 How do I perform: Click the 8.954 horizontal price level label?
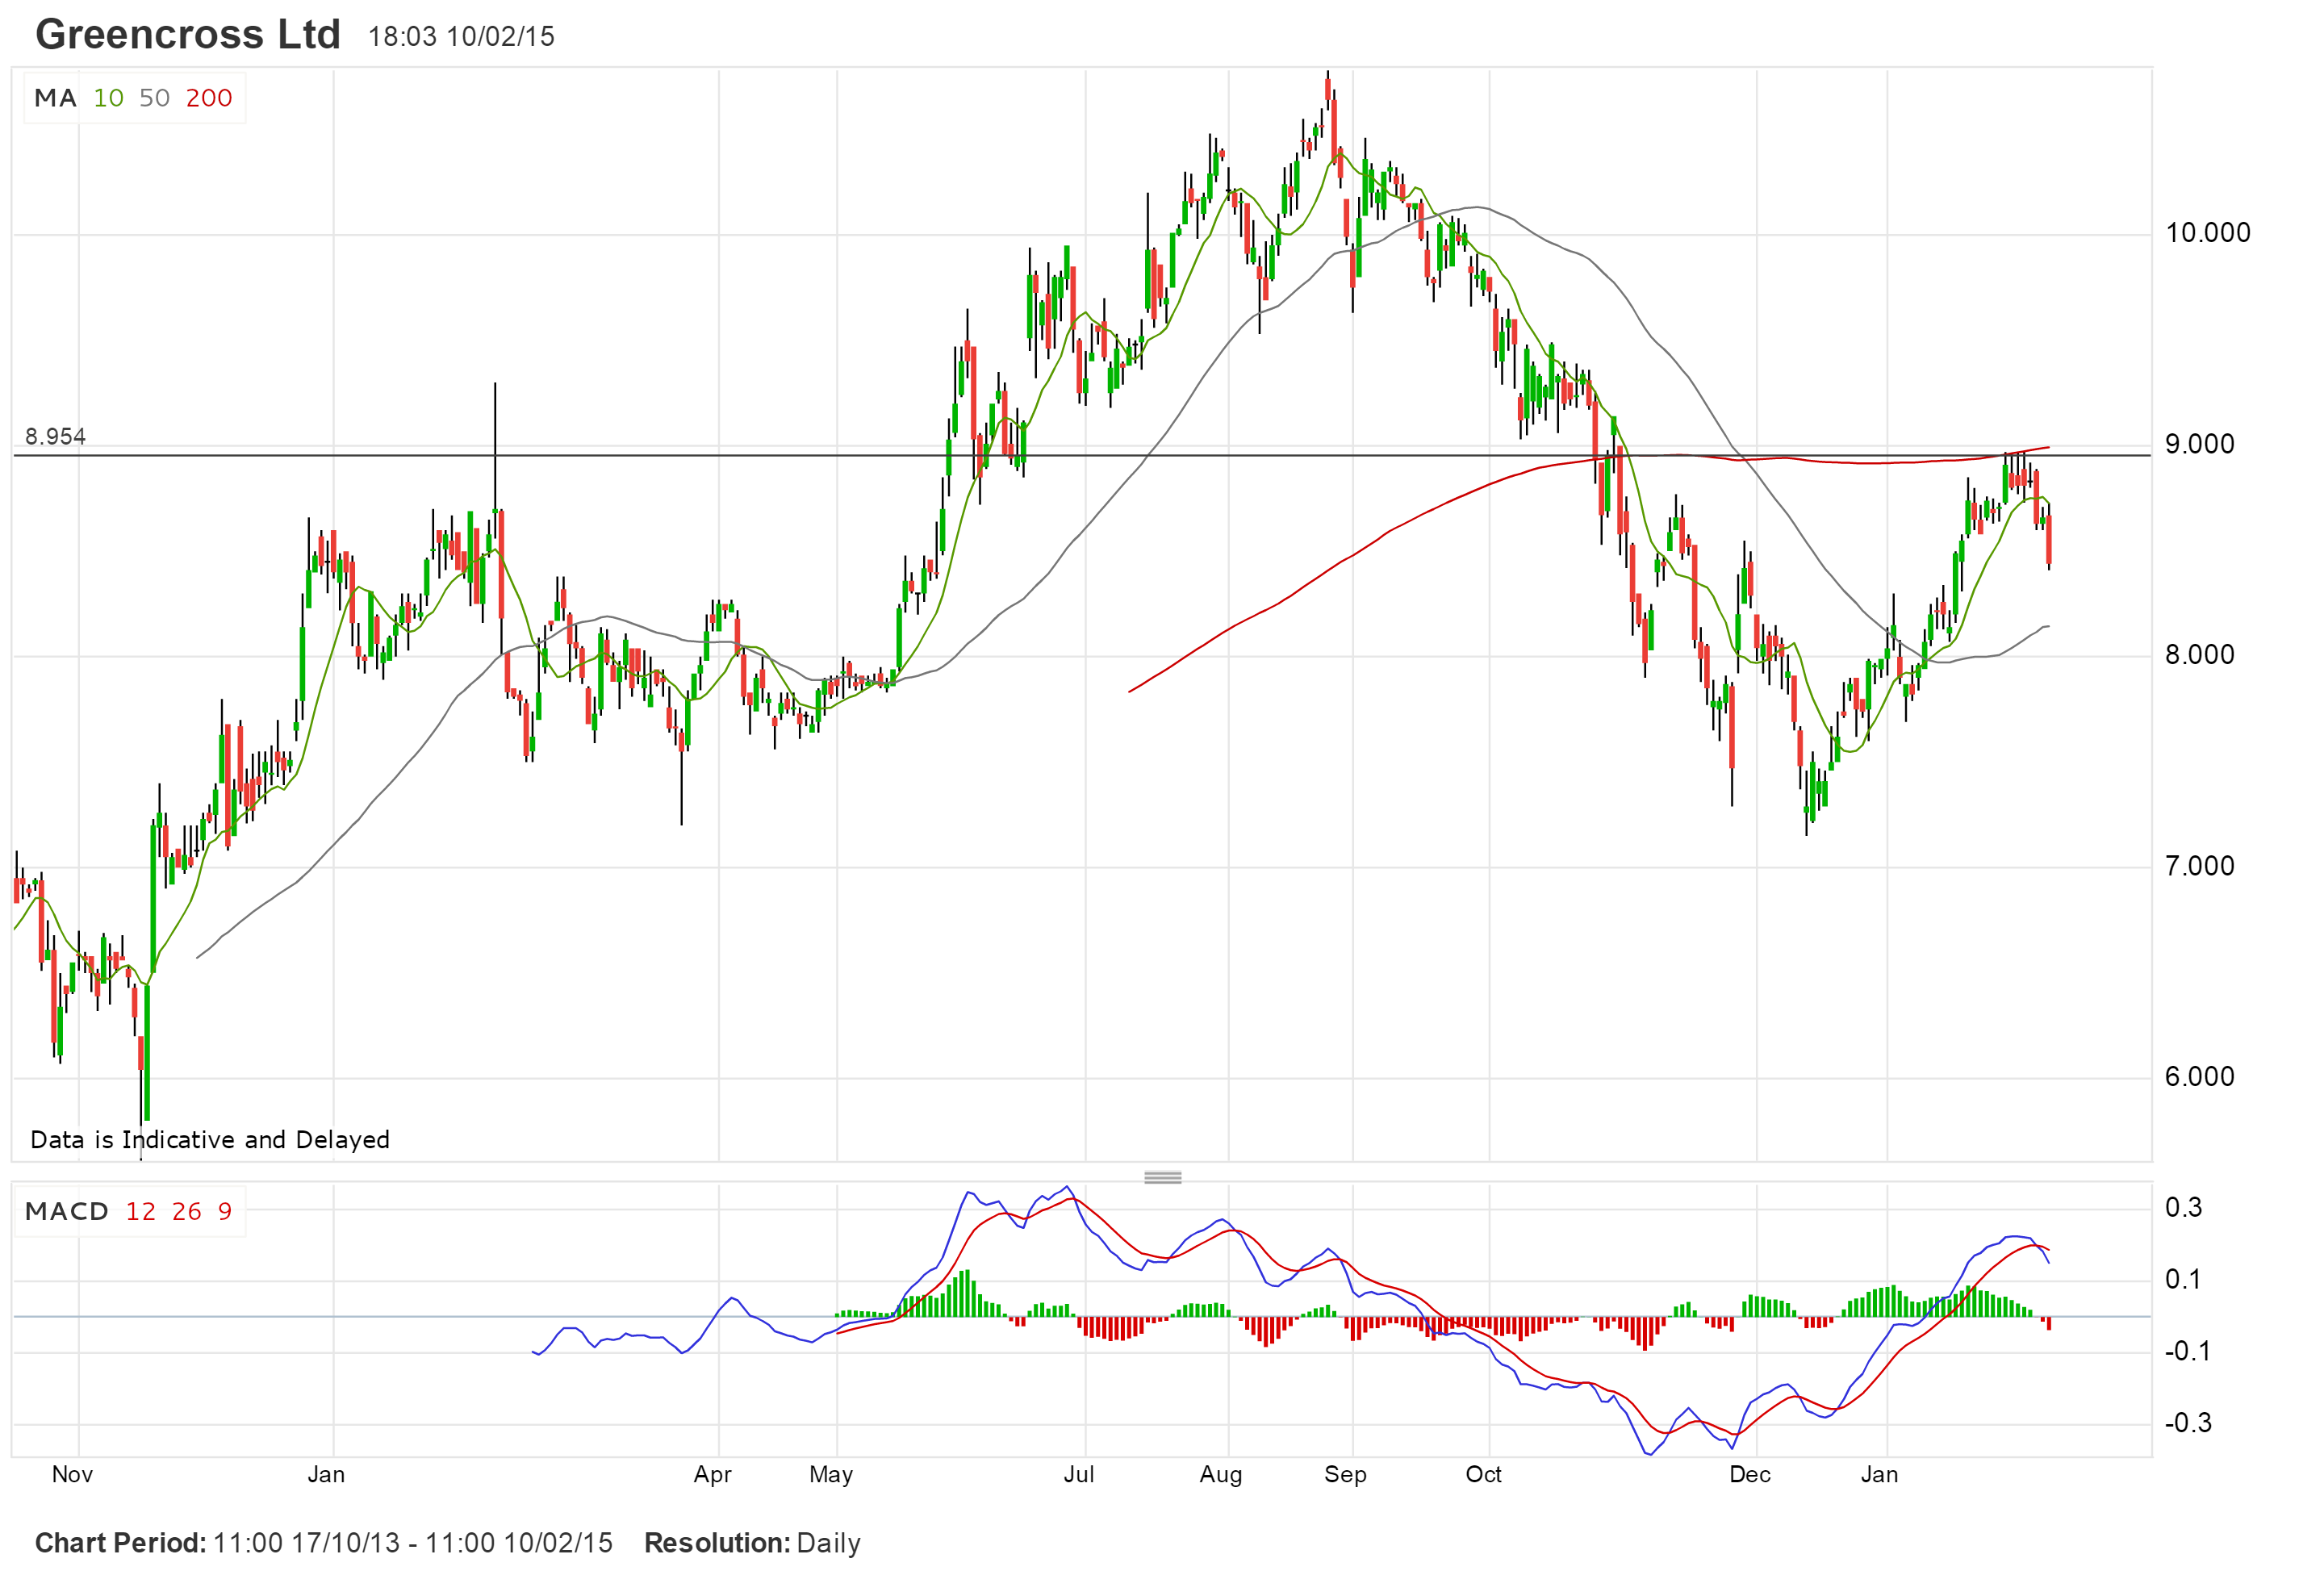tap(55, 437)
